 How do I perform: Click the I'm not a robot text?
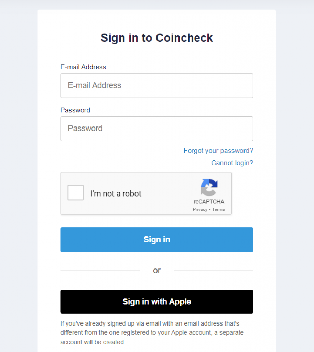pos(116,194)
